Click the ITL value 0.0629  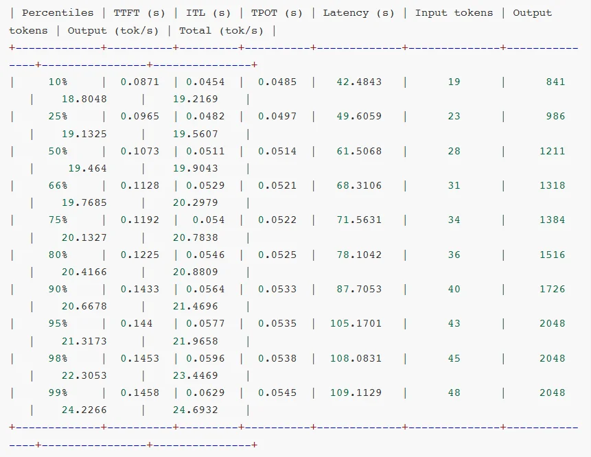(205, 393)
